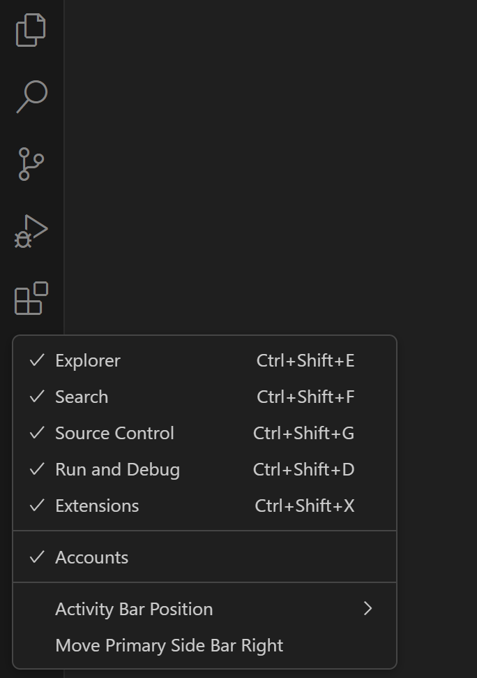Viewport: 477px width, 678px height.
Task: Select the Explorer icon in the activity bar
Action: point(31,30)
